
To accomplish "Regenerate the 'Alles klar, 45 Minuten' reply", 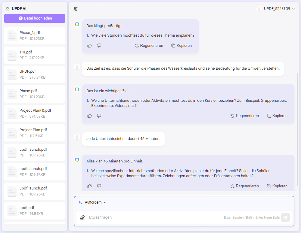I will tap(244, 186).
